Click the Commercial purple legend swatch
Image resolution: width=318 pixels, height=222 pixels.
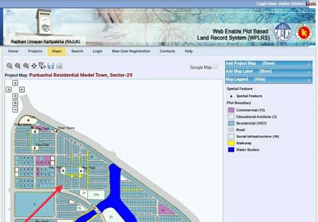(x=231, y=110)
